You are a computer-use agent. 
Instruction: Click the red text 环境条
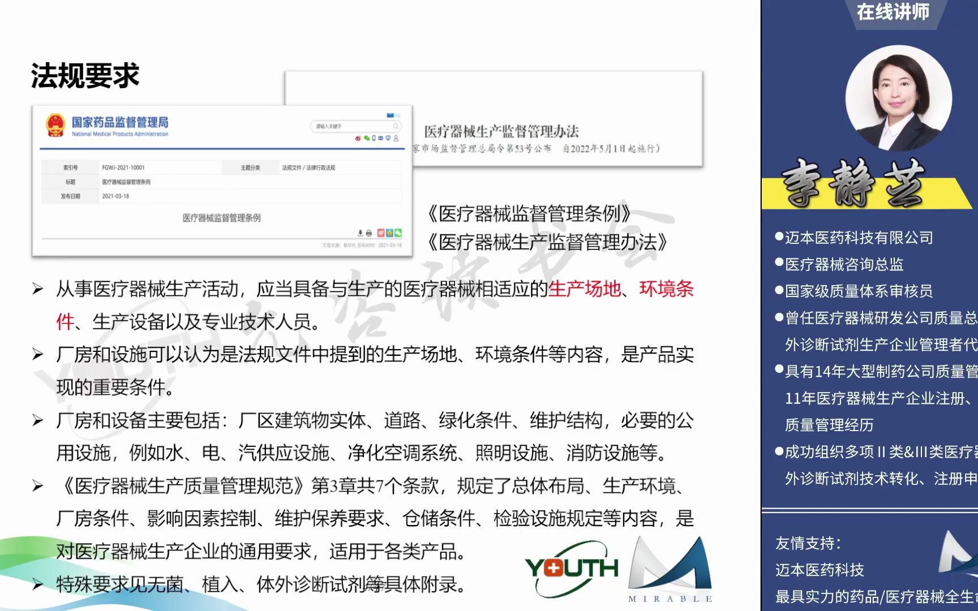click(x=666, y=289)
